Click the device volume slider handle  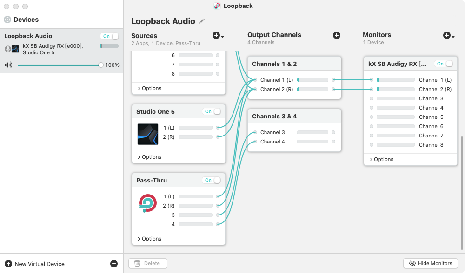[101, 65]
